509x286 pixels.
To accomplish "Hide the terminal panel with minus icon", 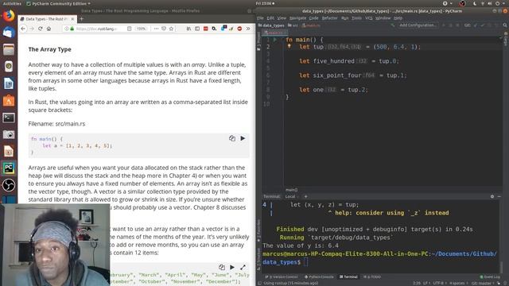I will coord(499,196).
